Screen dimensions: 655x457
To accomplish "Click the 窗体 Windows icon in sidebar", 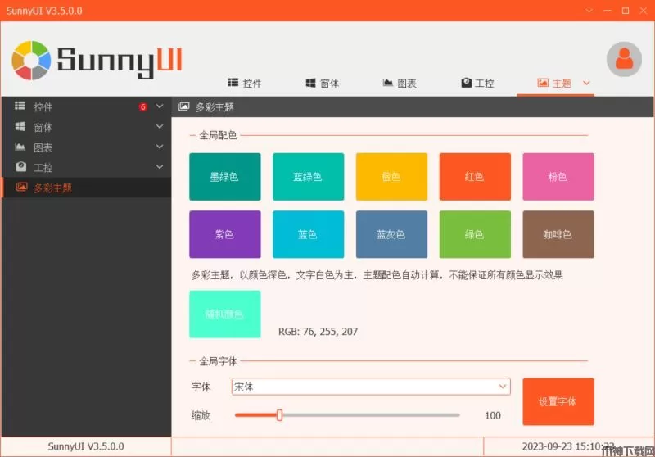I will (x=20, y=127).
